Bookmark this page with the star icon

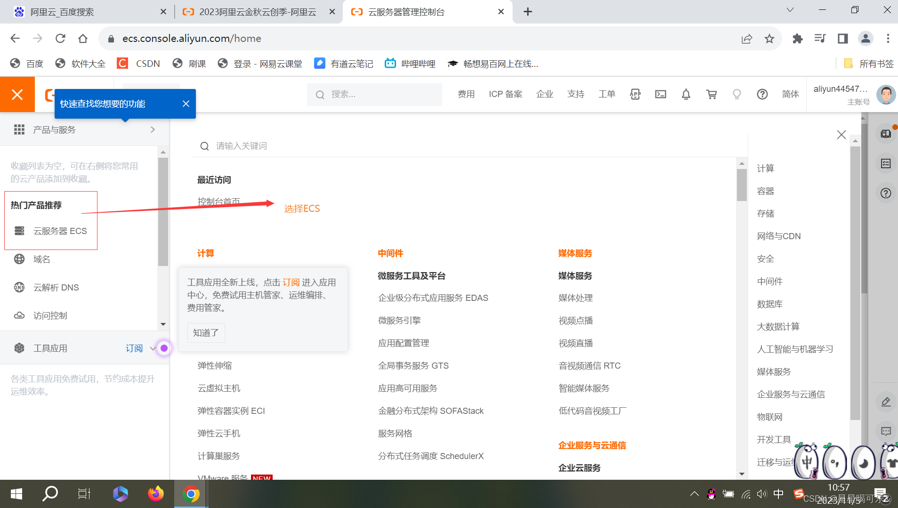[769, 39]
